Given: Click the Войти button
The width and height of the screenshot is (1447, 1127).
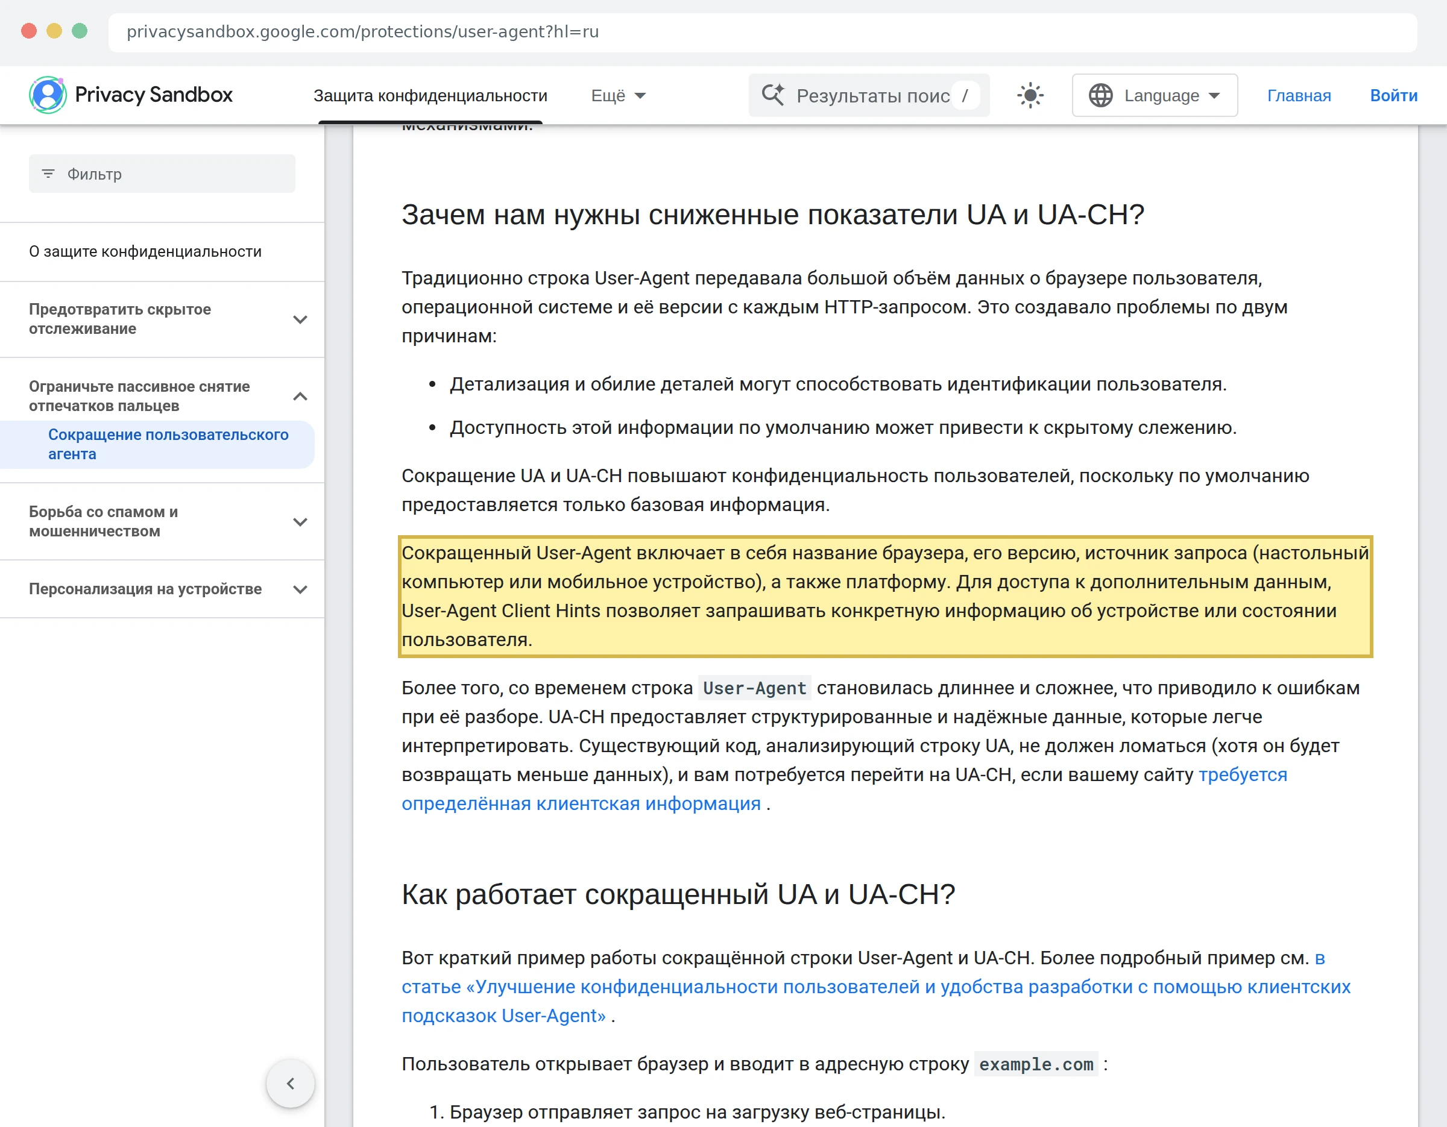Looking at the screenshot, I should (1393, 95).
